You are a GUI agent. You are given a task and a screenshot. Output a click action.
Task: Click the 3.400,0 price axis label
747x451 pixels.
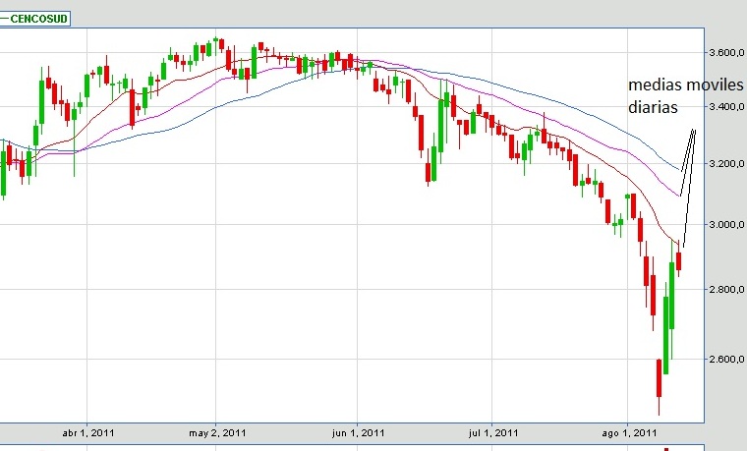[727, 106]
